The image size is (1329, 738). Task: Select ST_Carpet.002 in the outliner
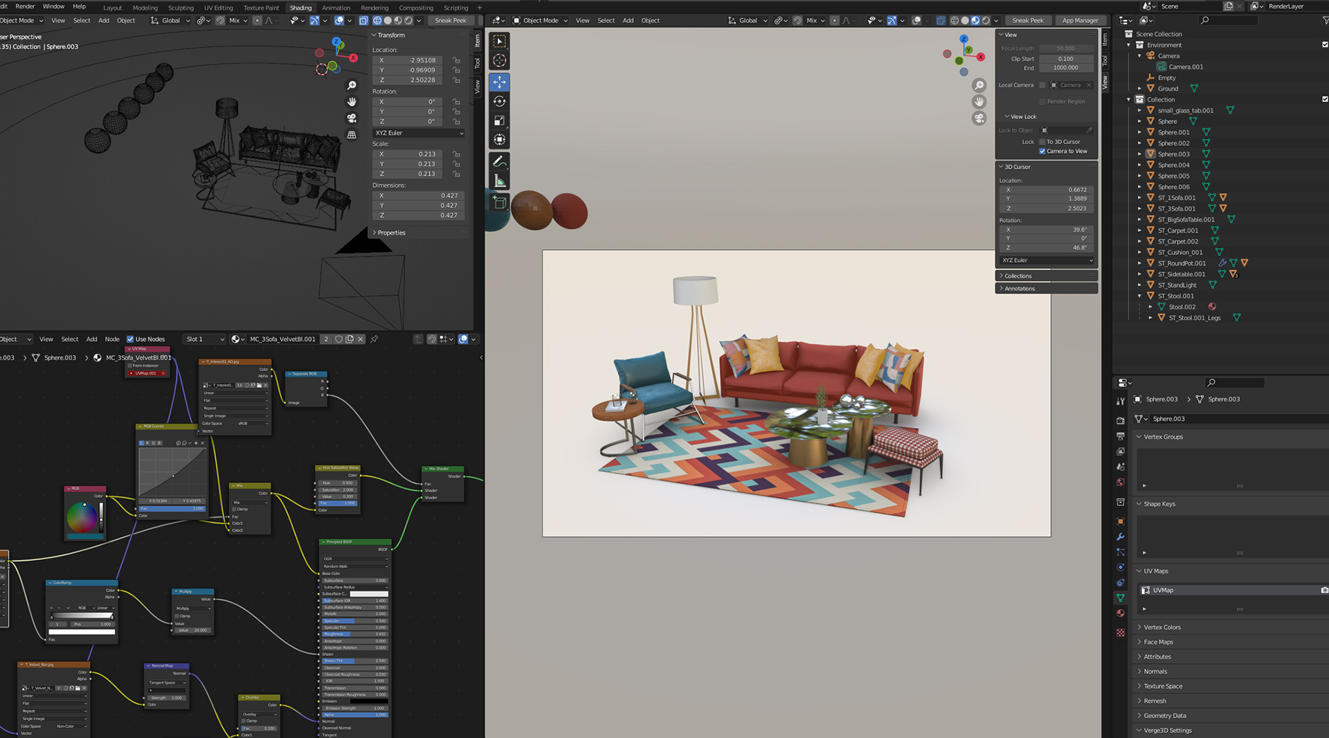[1177, 242]
